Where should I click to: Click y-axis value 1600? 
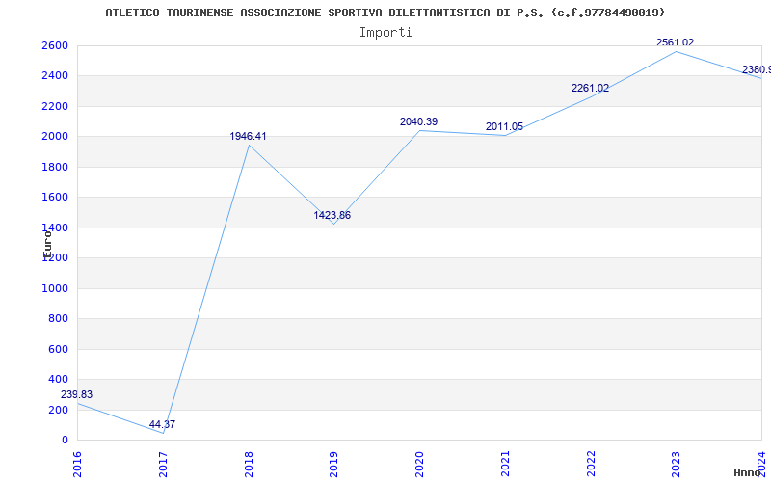point(56,198)
